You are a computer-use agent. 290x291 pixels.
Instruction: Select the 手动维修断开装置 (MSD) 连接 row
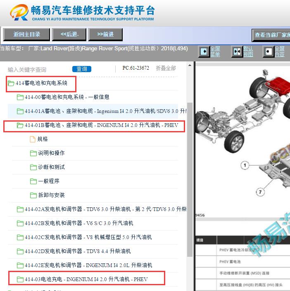tap(242, 273)
